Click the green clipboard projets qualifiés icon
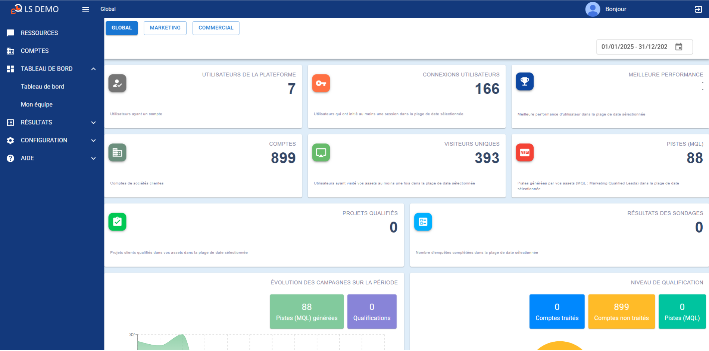 [x=117, y=222]
